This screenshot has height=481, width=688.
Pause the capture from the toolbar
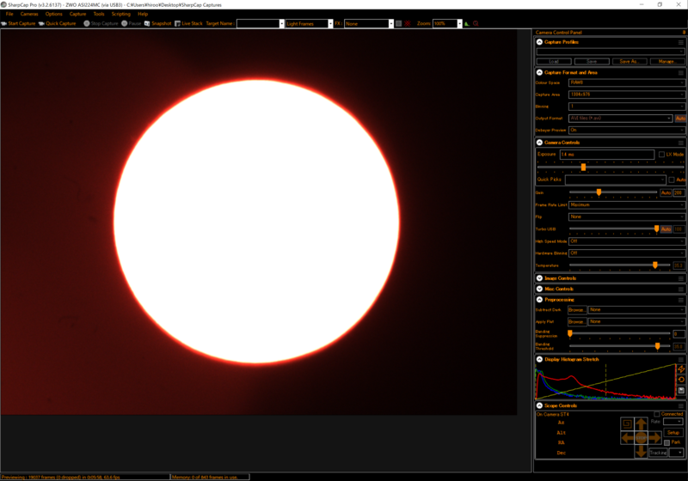point(132,24)
